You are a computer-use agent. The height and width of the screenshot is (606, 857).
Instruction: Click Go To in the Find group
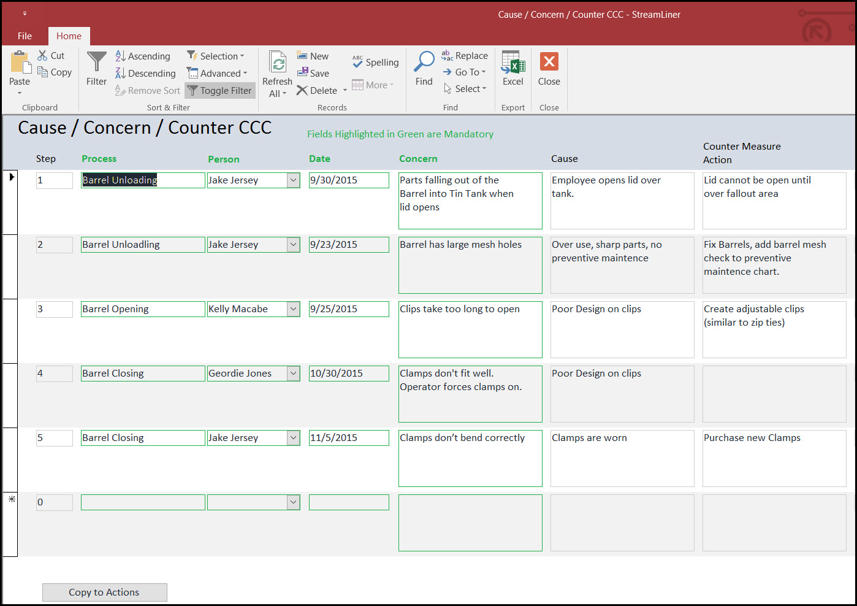tap(465, 72)
